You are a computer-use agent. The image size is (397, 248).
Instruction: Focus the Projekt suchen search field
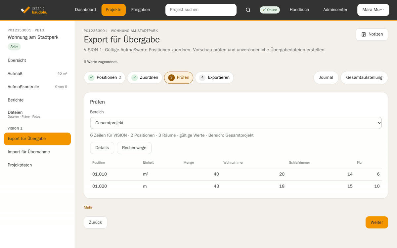point(201,10)
